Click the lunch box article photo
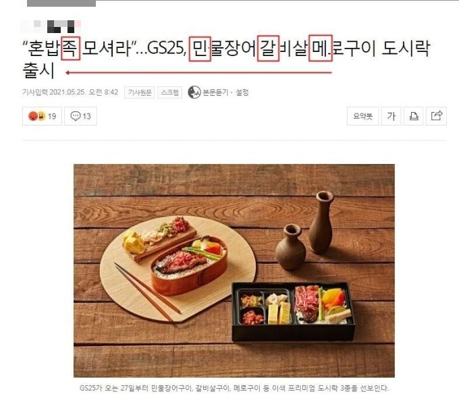459x415 pixels. (234, 271)
